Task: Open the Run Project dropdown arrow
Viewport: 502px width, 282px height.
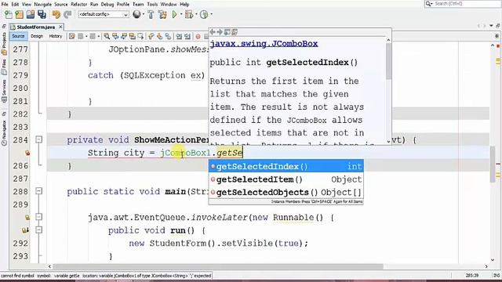Action: 181,14
